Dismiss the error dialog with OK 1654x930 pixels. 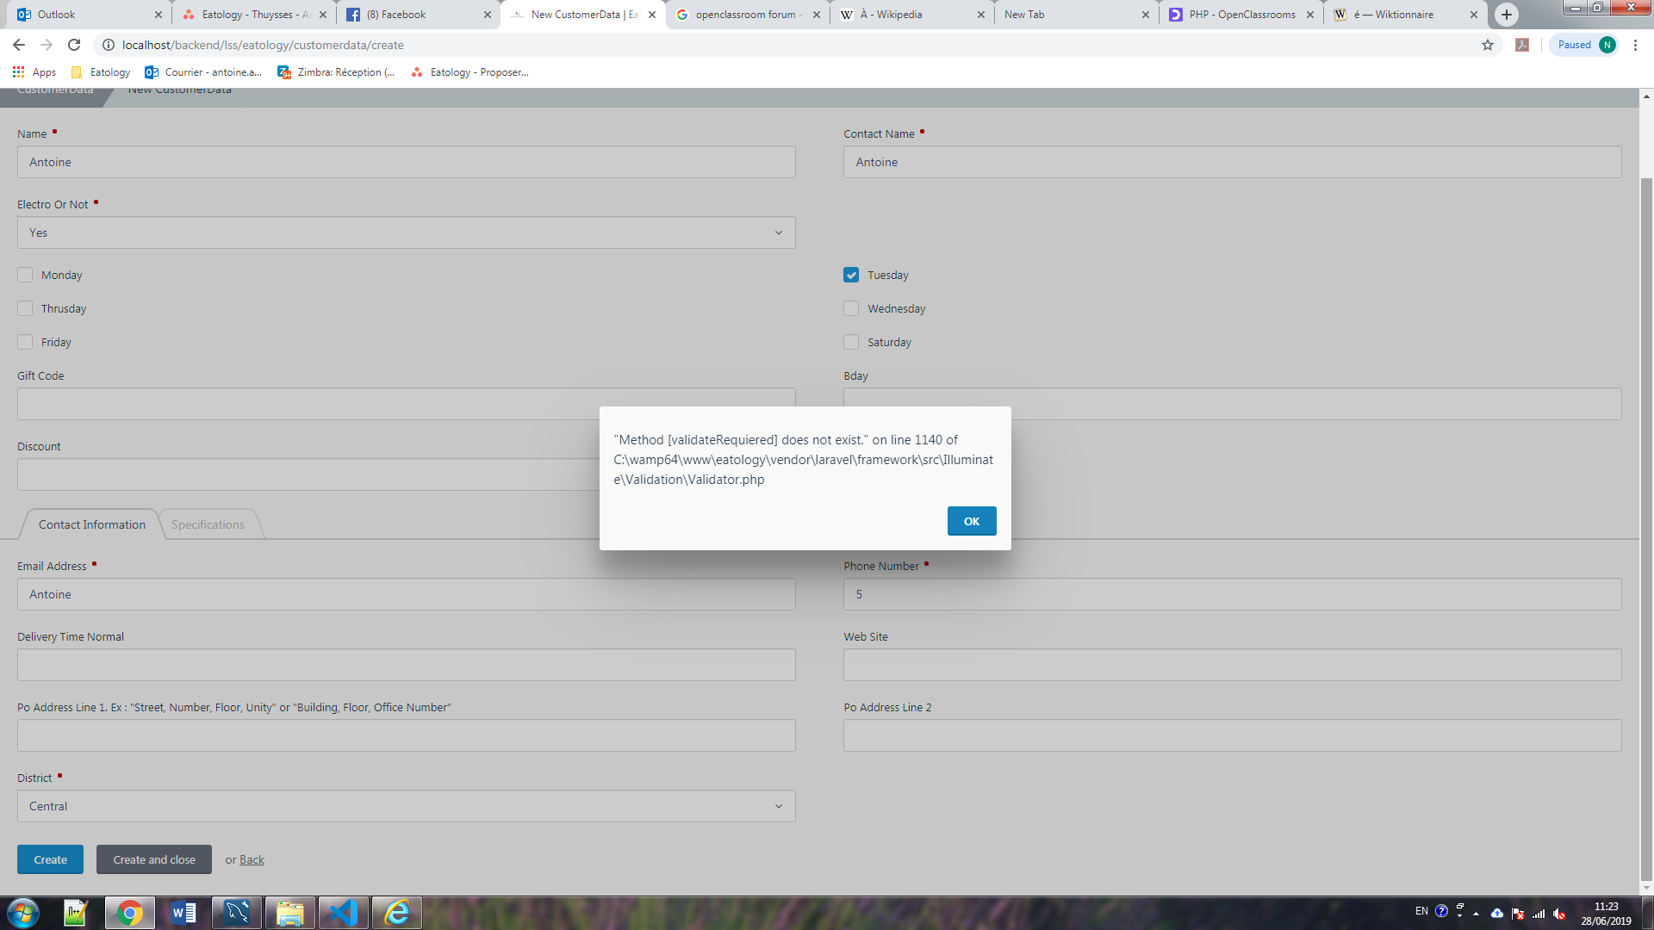(x=971, y=521)
